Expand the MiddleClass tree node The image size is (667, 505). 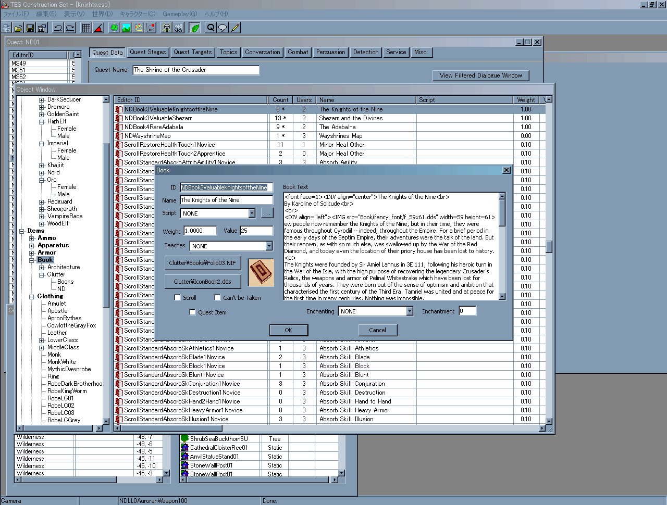tap(42, 347)
